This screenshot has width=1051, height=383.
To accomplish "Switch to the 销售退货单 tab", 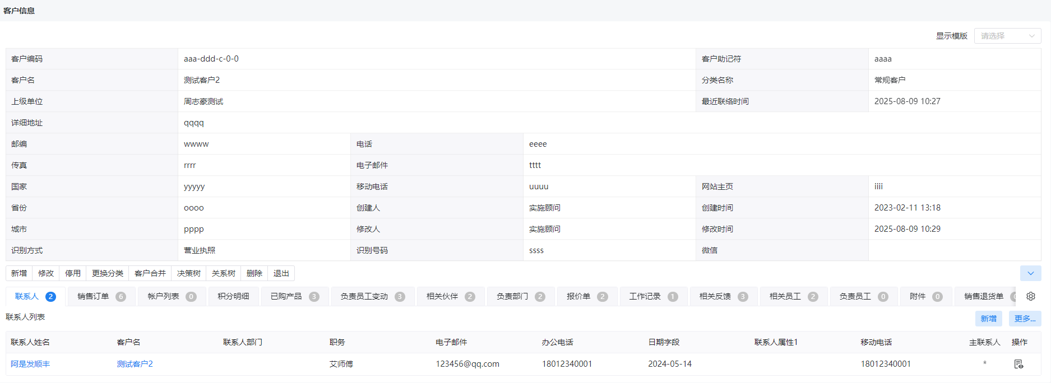I will pos(985,296).
